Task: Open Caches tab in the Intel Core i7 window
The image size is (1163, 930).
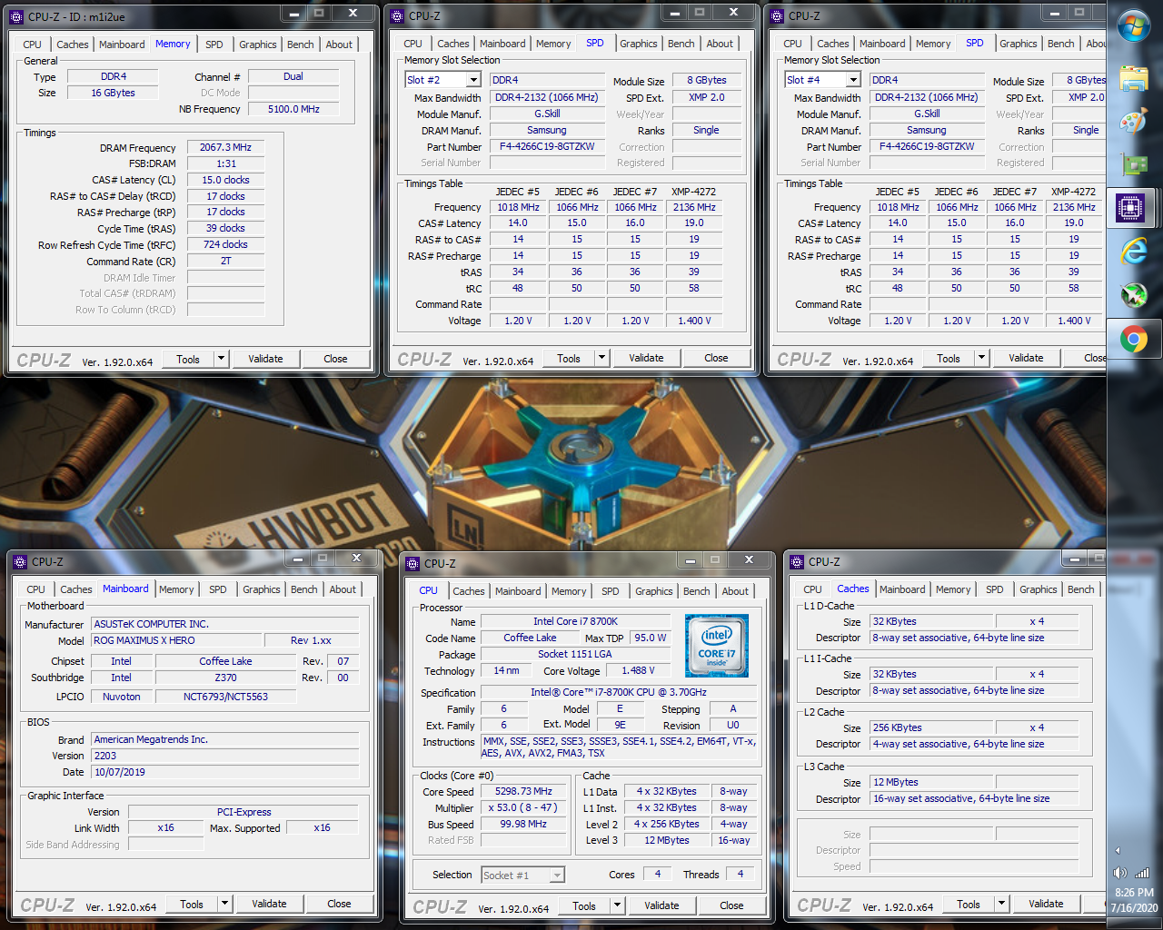Action: [469, 591]
